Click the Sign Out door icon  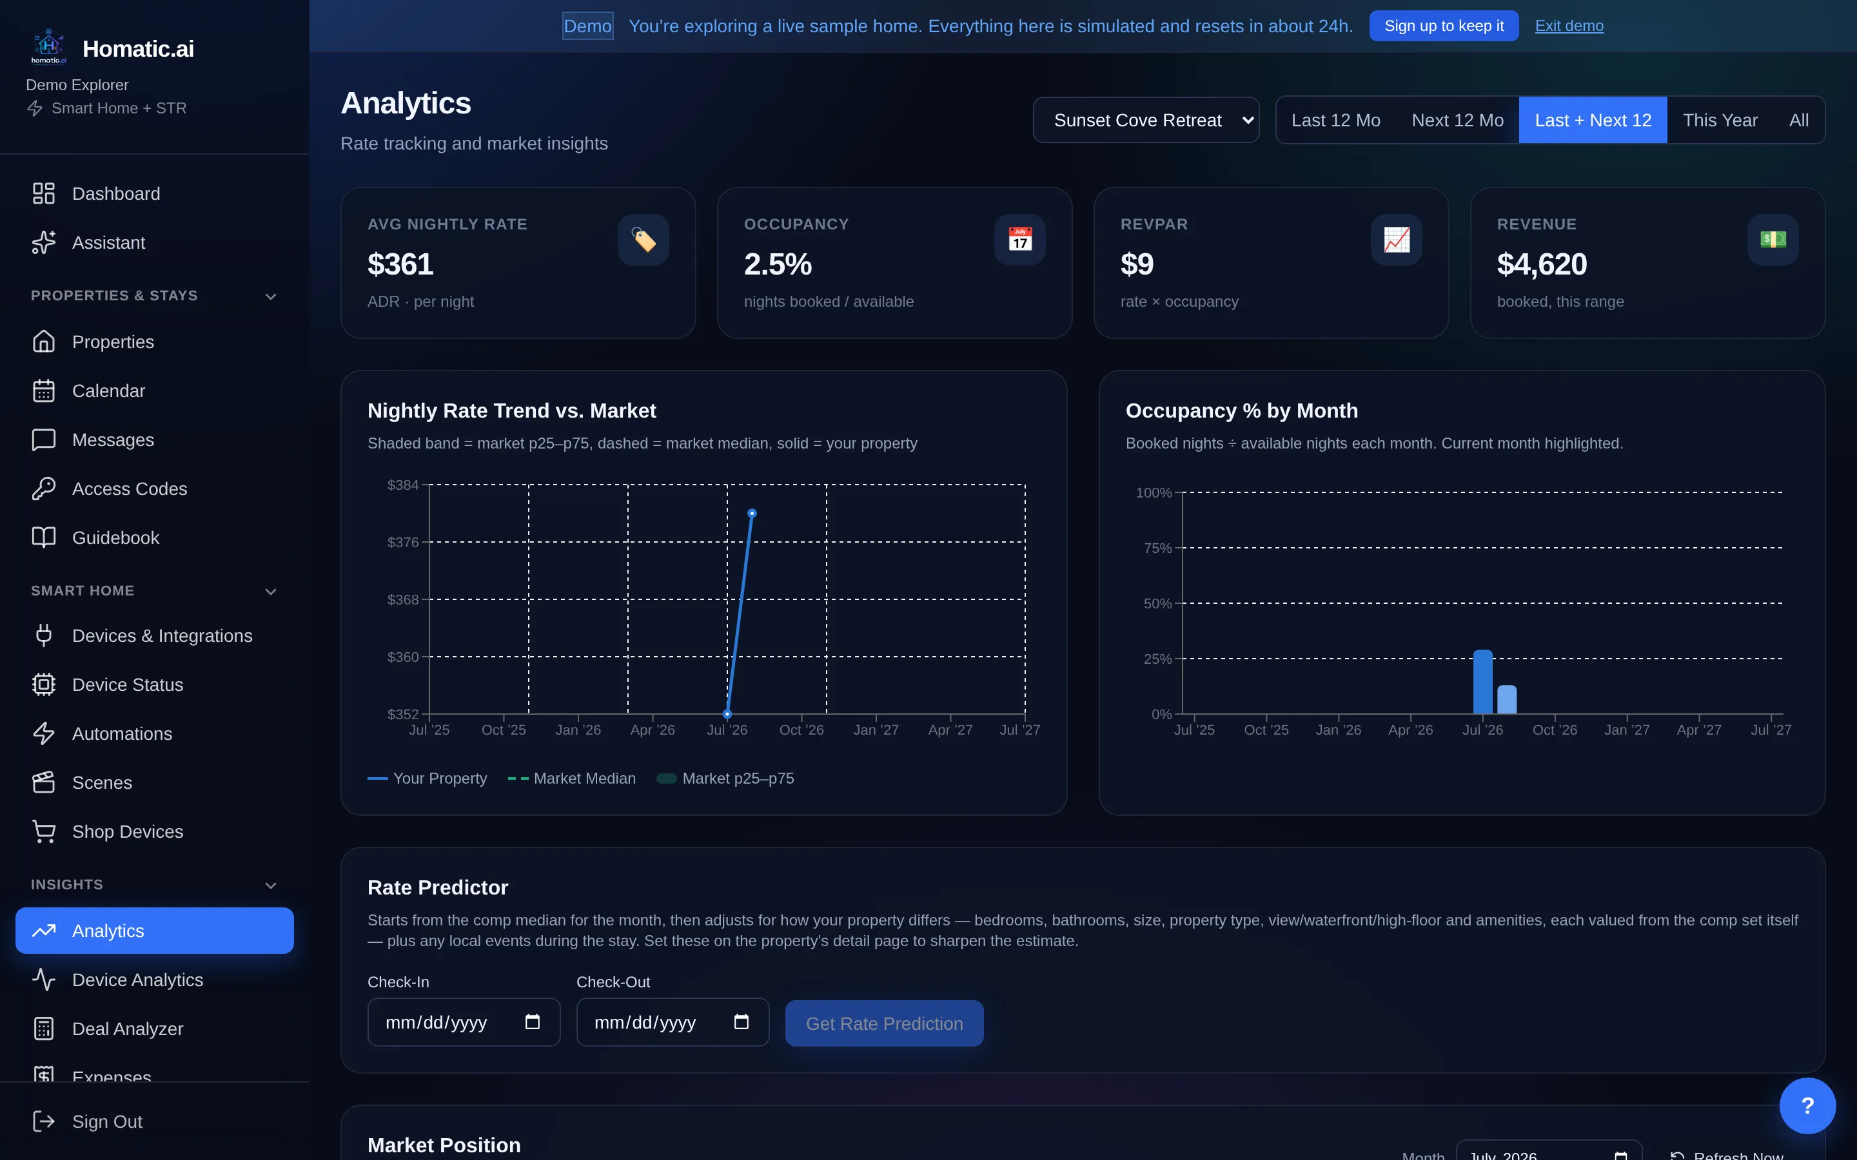pos(44,1121)
